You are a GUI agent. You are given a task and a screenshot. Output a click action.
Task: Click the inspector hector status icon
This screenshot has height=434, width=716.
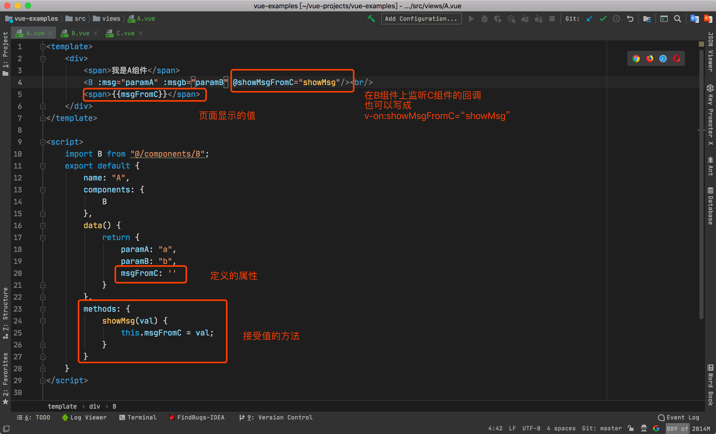coord(644,428)
